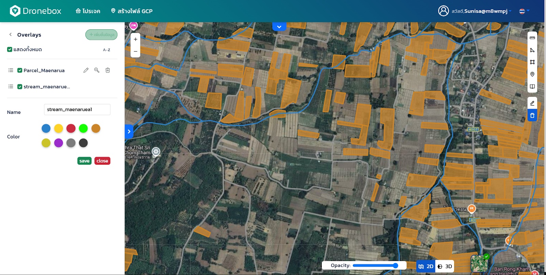
Task: Edit the Parcel_Maenarua layer with the pencil icon
Action: coord(86,70)
